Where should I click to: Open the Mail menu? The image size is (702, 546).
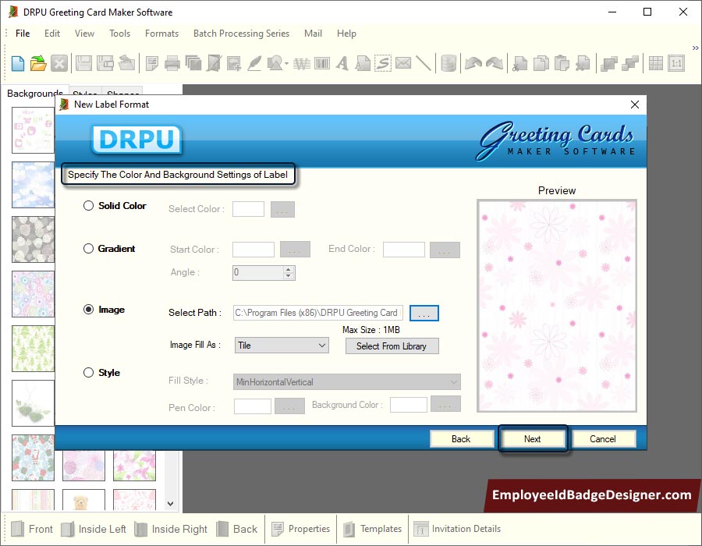click(x=313, y=34)
